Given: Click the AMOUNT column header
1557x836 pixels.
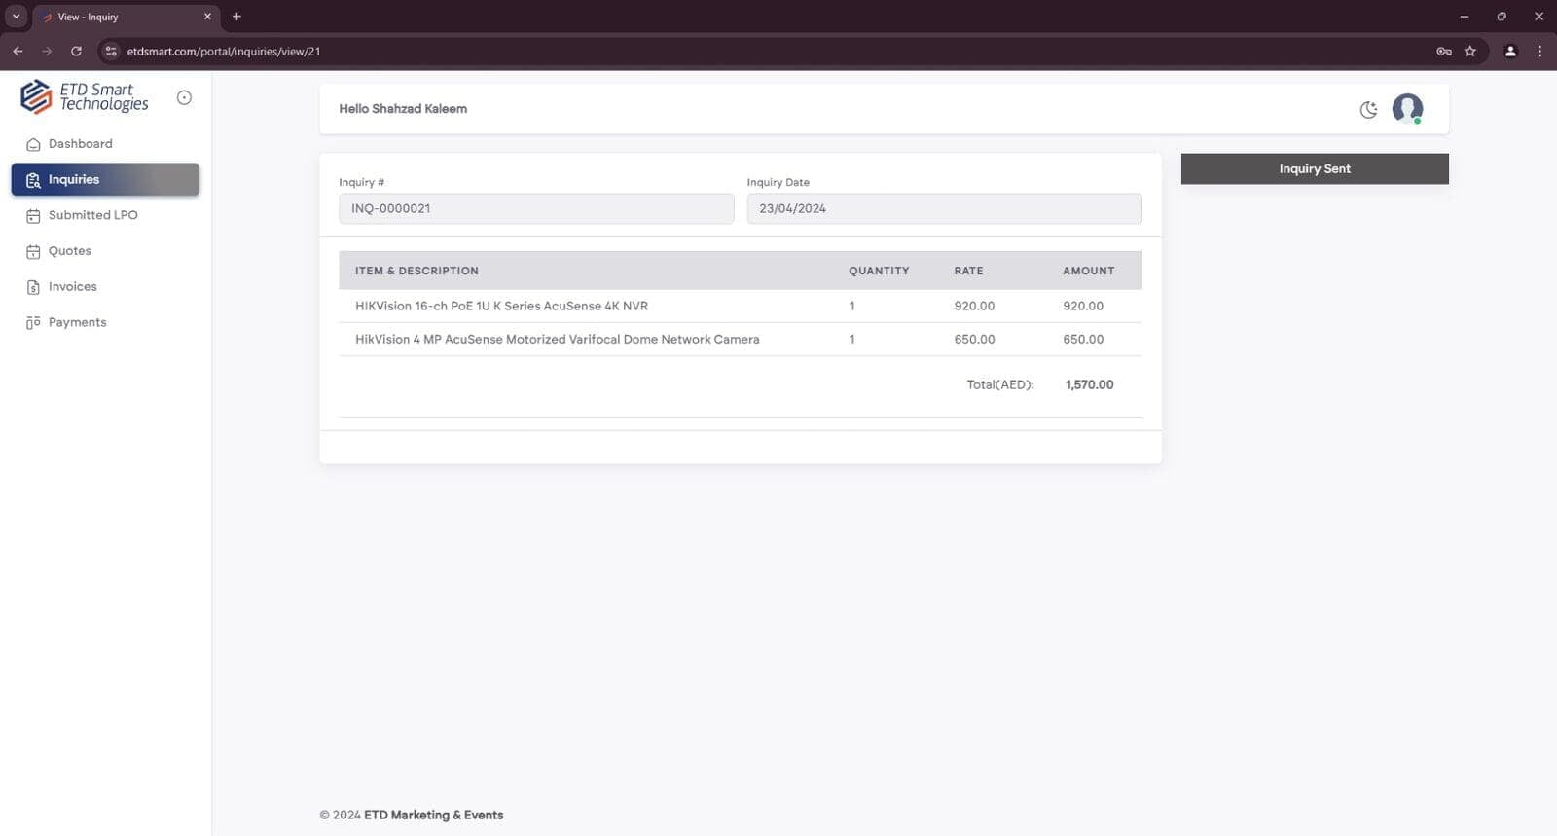Looking at the screenshot, I should 1088,271.
